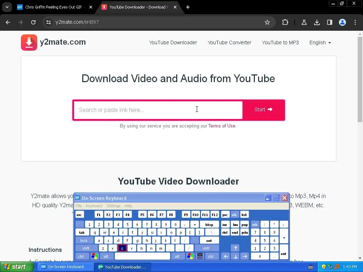Click the application menu key on keyboard

point(200,256)
